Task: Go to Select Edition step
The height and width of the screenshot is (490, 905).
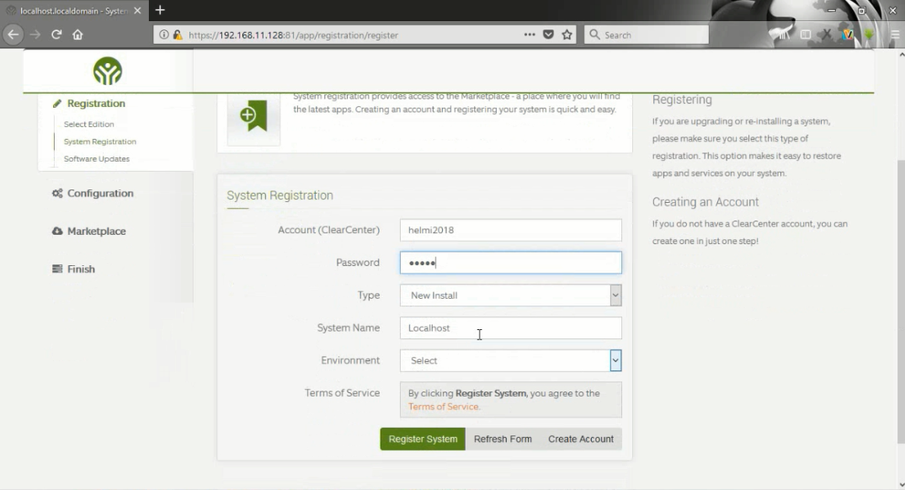Action: (89, 124)
